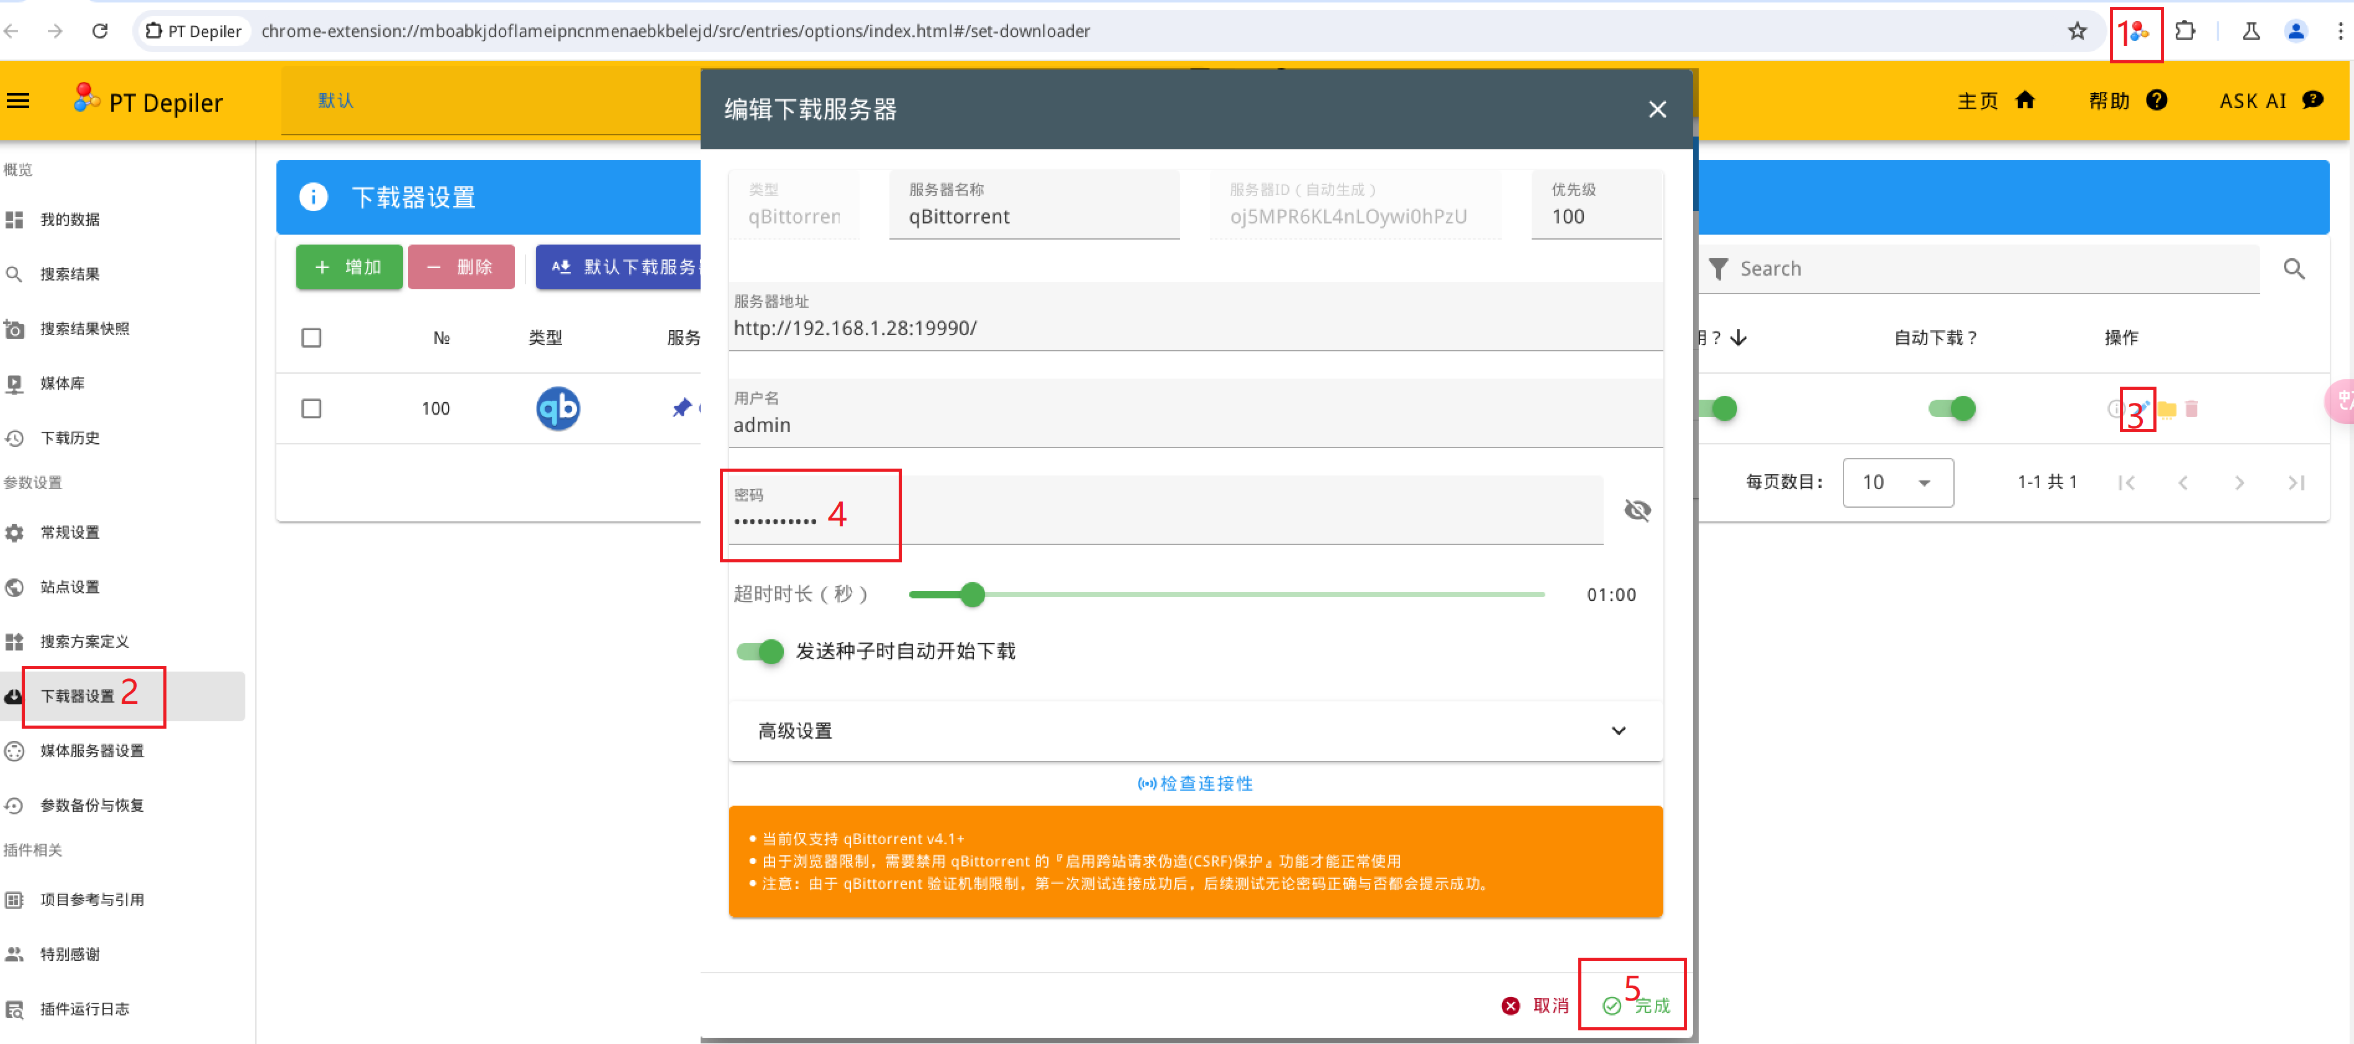Image resolution: width=2354 pixels, height=1044 pixels.
Task: Click the filter funnel icon in Search
Action: 1718,269
